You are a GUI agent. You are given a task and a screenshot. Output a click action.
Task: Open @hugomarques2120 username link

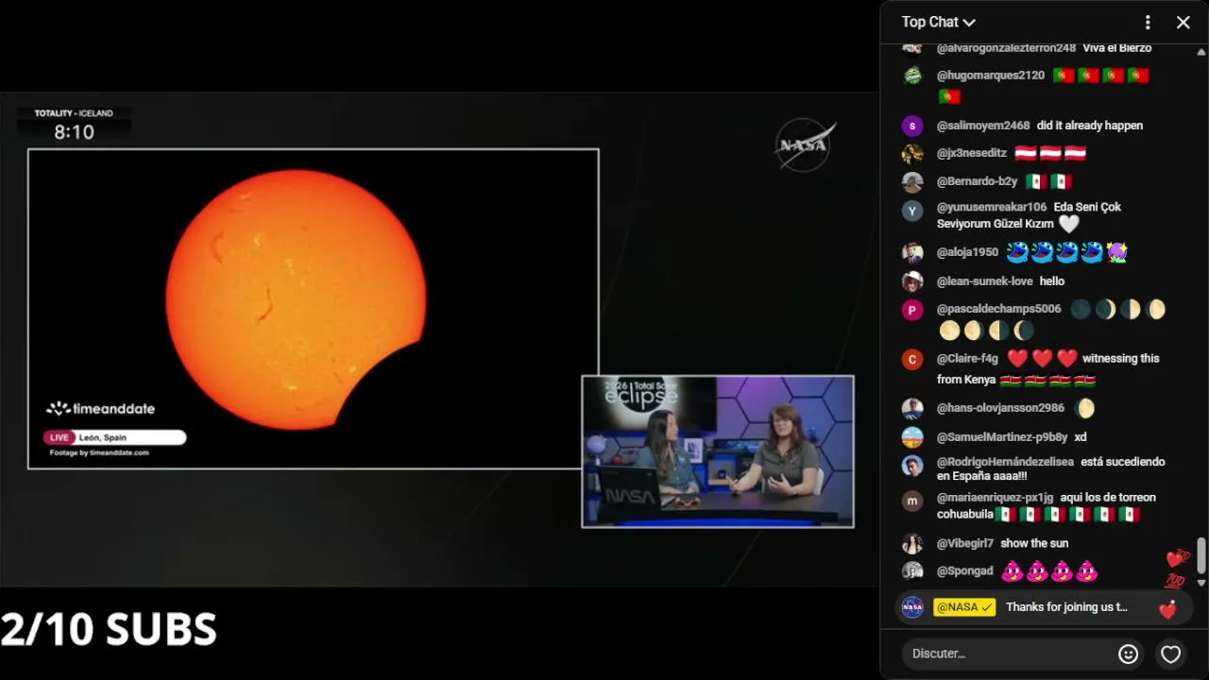(991, 76)
